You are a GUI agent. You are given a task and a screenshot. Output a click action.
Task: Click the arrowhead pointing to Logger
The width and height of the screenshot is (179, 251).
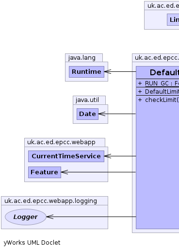coord(50,217)
